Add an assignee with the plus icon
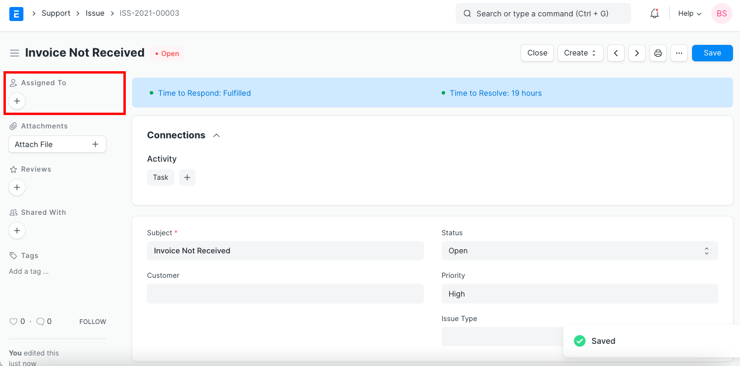Image resolution: width=740 pixels, height=366 pixels. (x=16, y=100)
